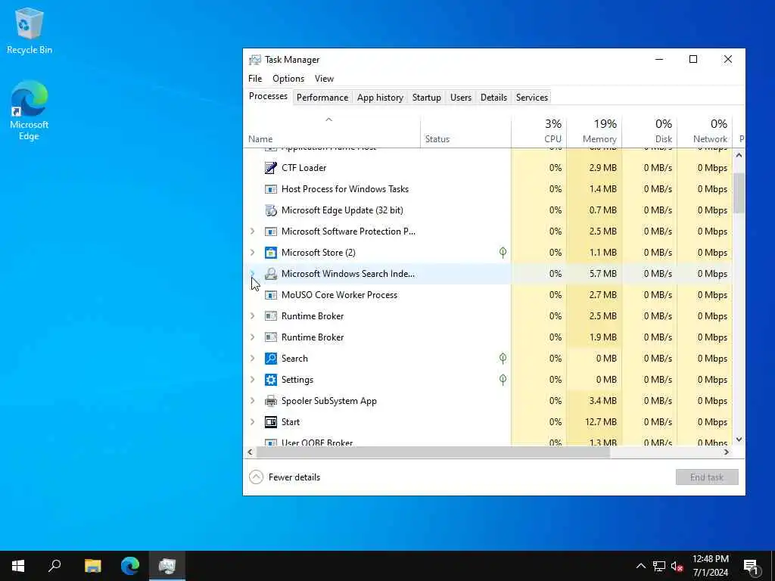
Task: Click the Microsoft Store process icon
Action: click(270, 253)
